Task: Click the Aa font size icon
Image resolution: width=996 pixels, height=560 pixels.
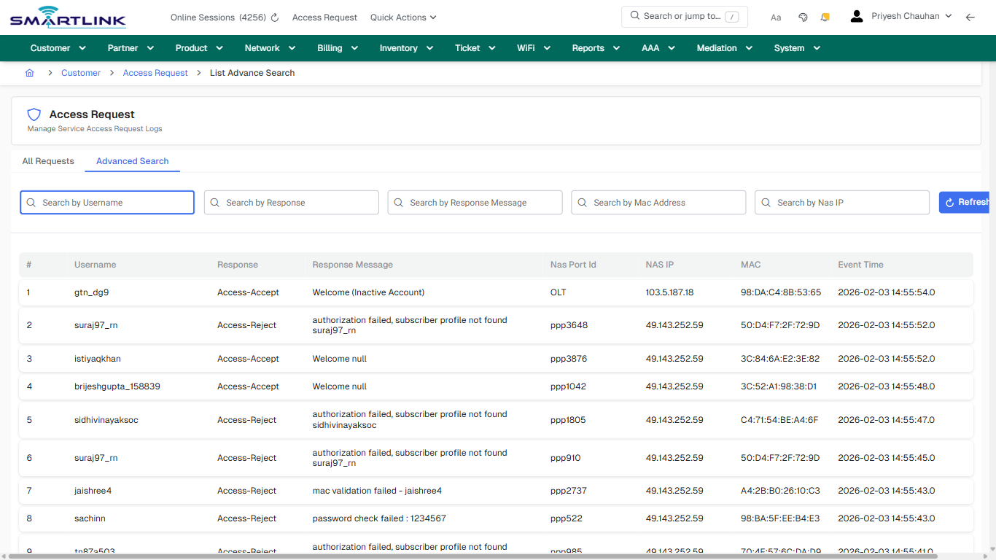Action: [776, 17]
